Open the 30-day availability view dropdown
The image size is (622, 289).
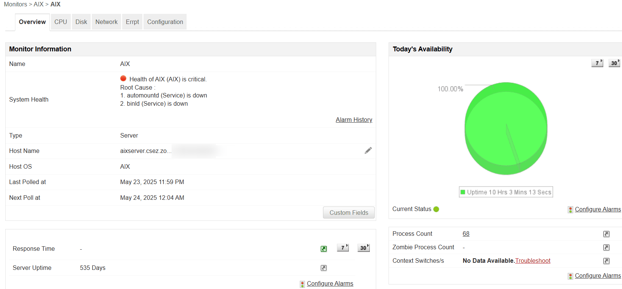point(614,63)
